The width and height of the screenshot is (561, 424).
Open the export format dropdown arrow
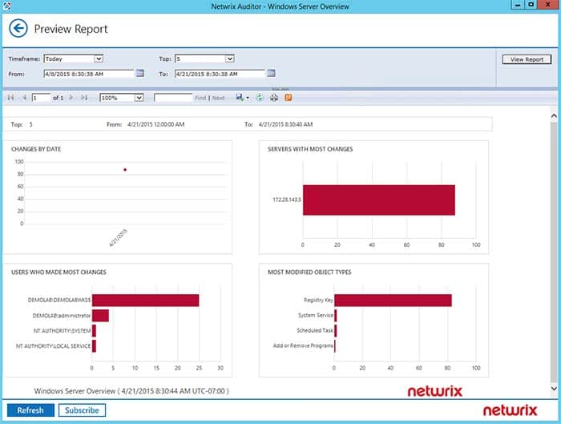coord(248,98)
